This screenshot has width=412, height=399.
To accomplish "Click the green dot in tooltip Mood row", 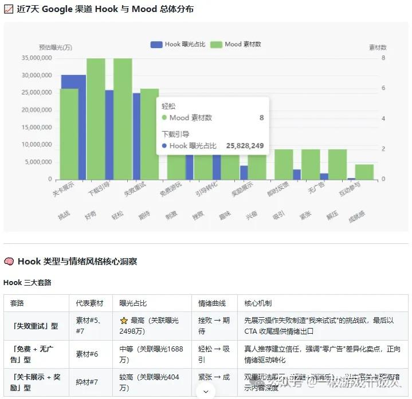I will (x=164, y=117).
